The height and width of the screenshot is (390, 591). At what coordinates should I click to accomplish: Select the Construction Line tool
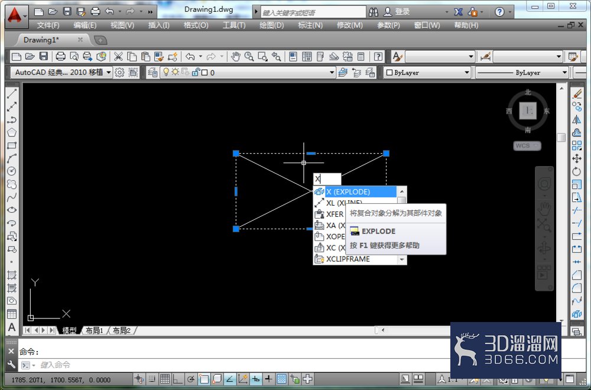pyautogui.click(x=12, y=106)
